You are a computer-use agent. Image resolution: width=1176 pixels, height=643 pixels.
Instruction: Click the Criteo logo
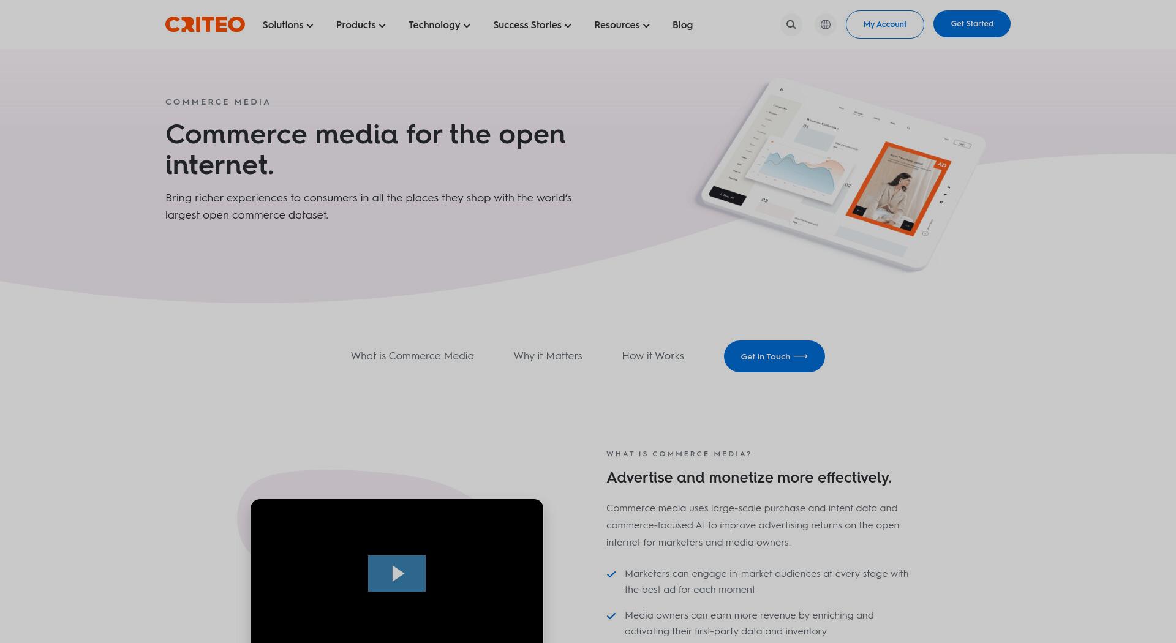point(205,24)
